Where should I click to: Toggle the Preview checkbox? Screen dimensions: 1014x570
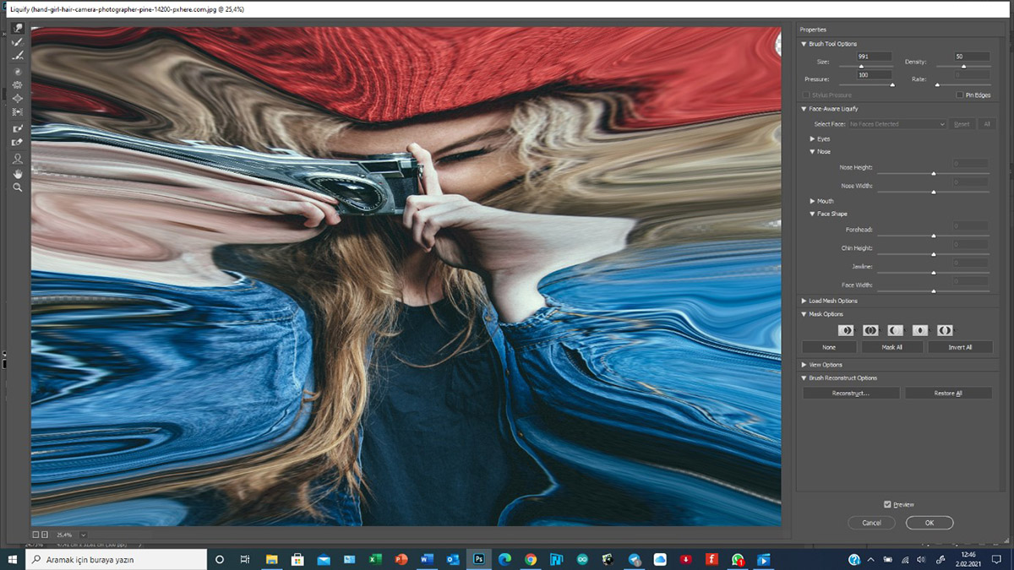tap(887, 504)
